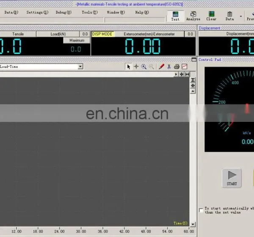Select the red marker pen tool
The image size is (254, 237).
point(162,66)
